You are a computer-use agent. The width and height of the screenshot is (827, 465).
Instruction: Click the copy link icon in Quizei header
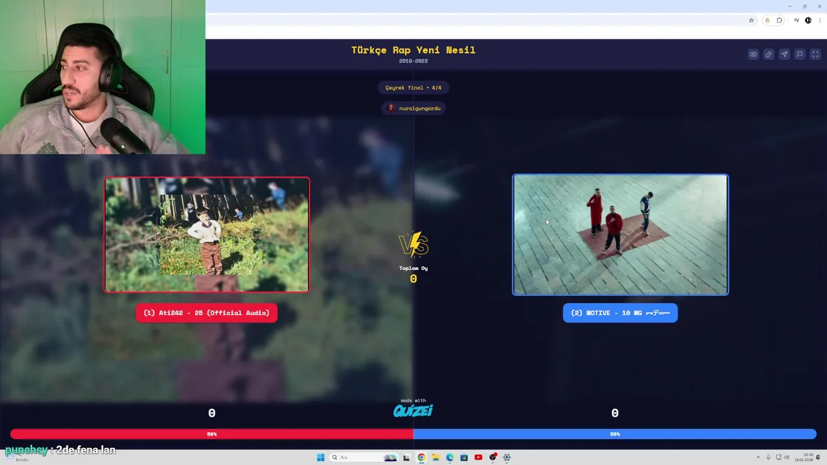[769, 54]
